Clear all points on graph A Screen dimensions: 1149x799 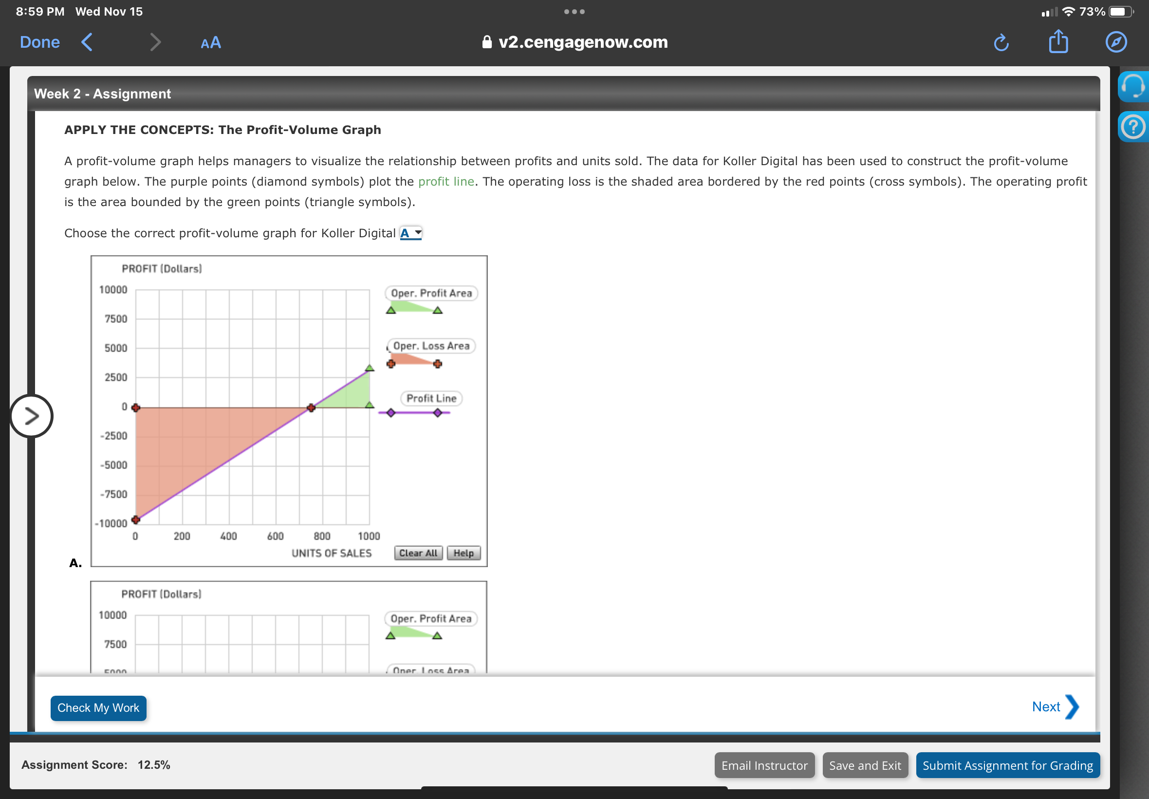point(418,552)
